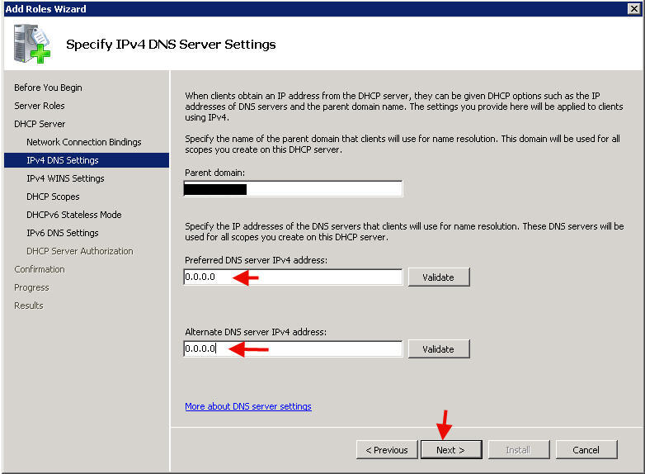645x474 pixels.
Task: Open the DHCP Scopes page
Action: tap(53, 197)
